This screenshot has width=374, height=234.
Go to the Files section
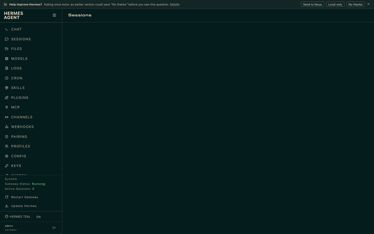click(x=31, y=49)
